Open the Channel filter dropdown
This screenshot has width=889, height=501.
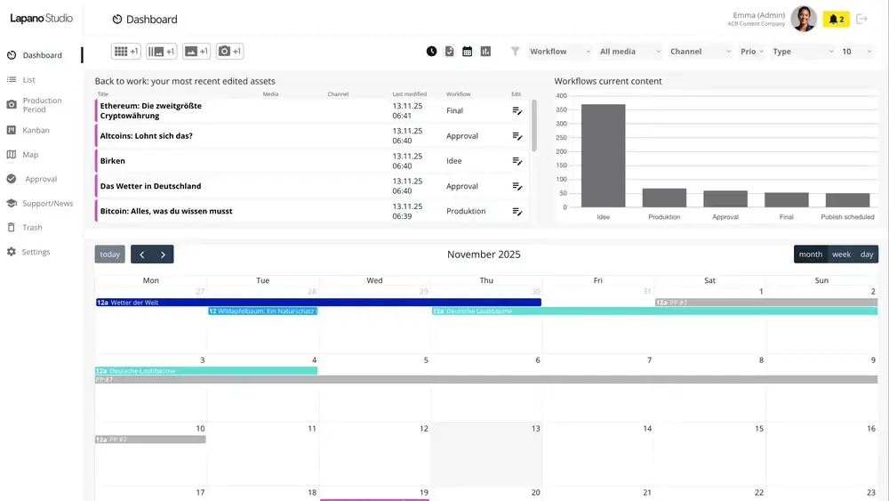[x=700, y=52]
